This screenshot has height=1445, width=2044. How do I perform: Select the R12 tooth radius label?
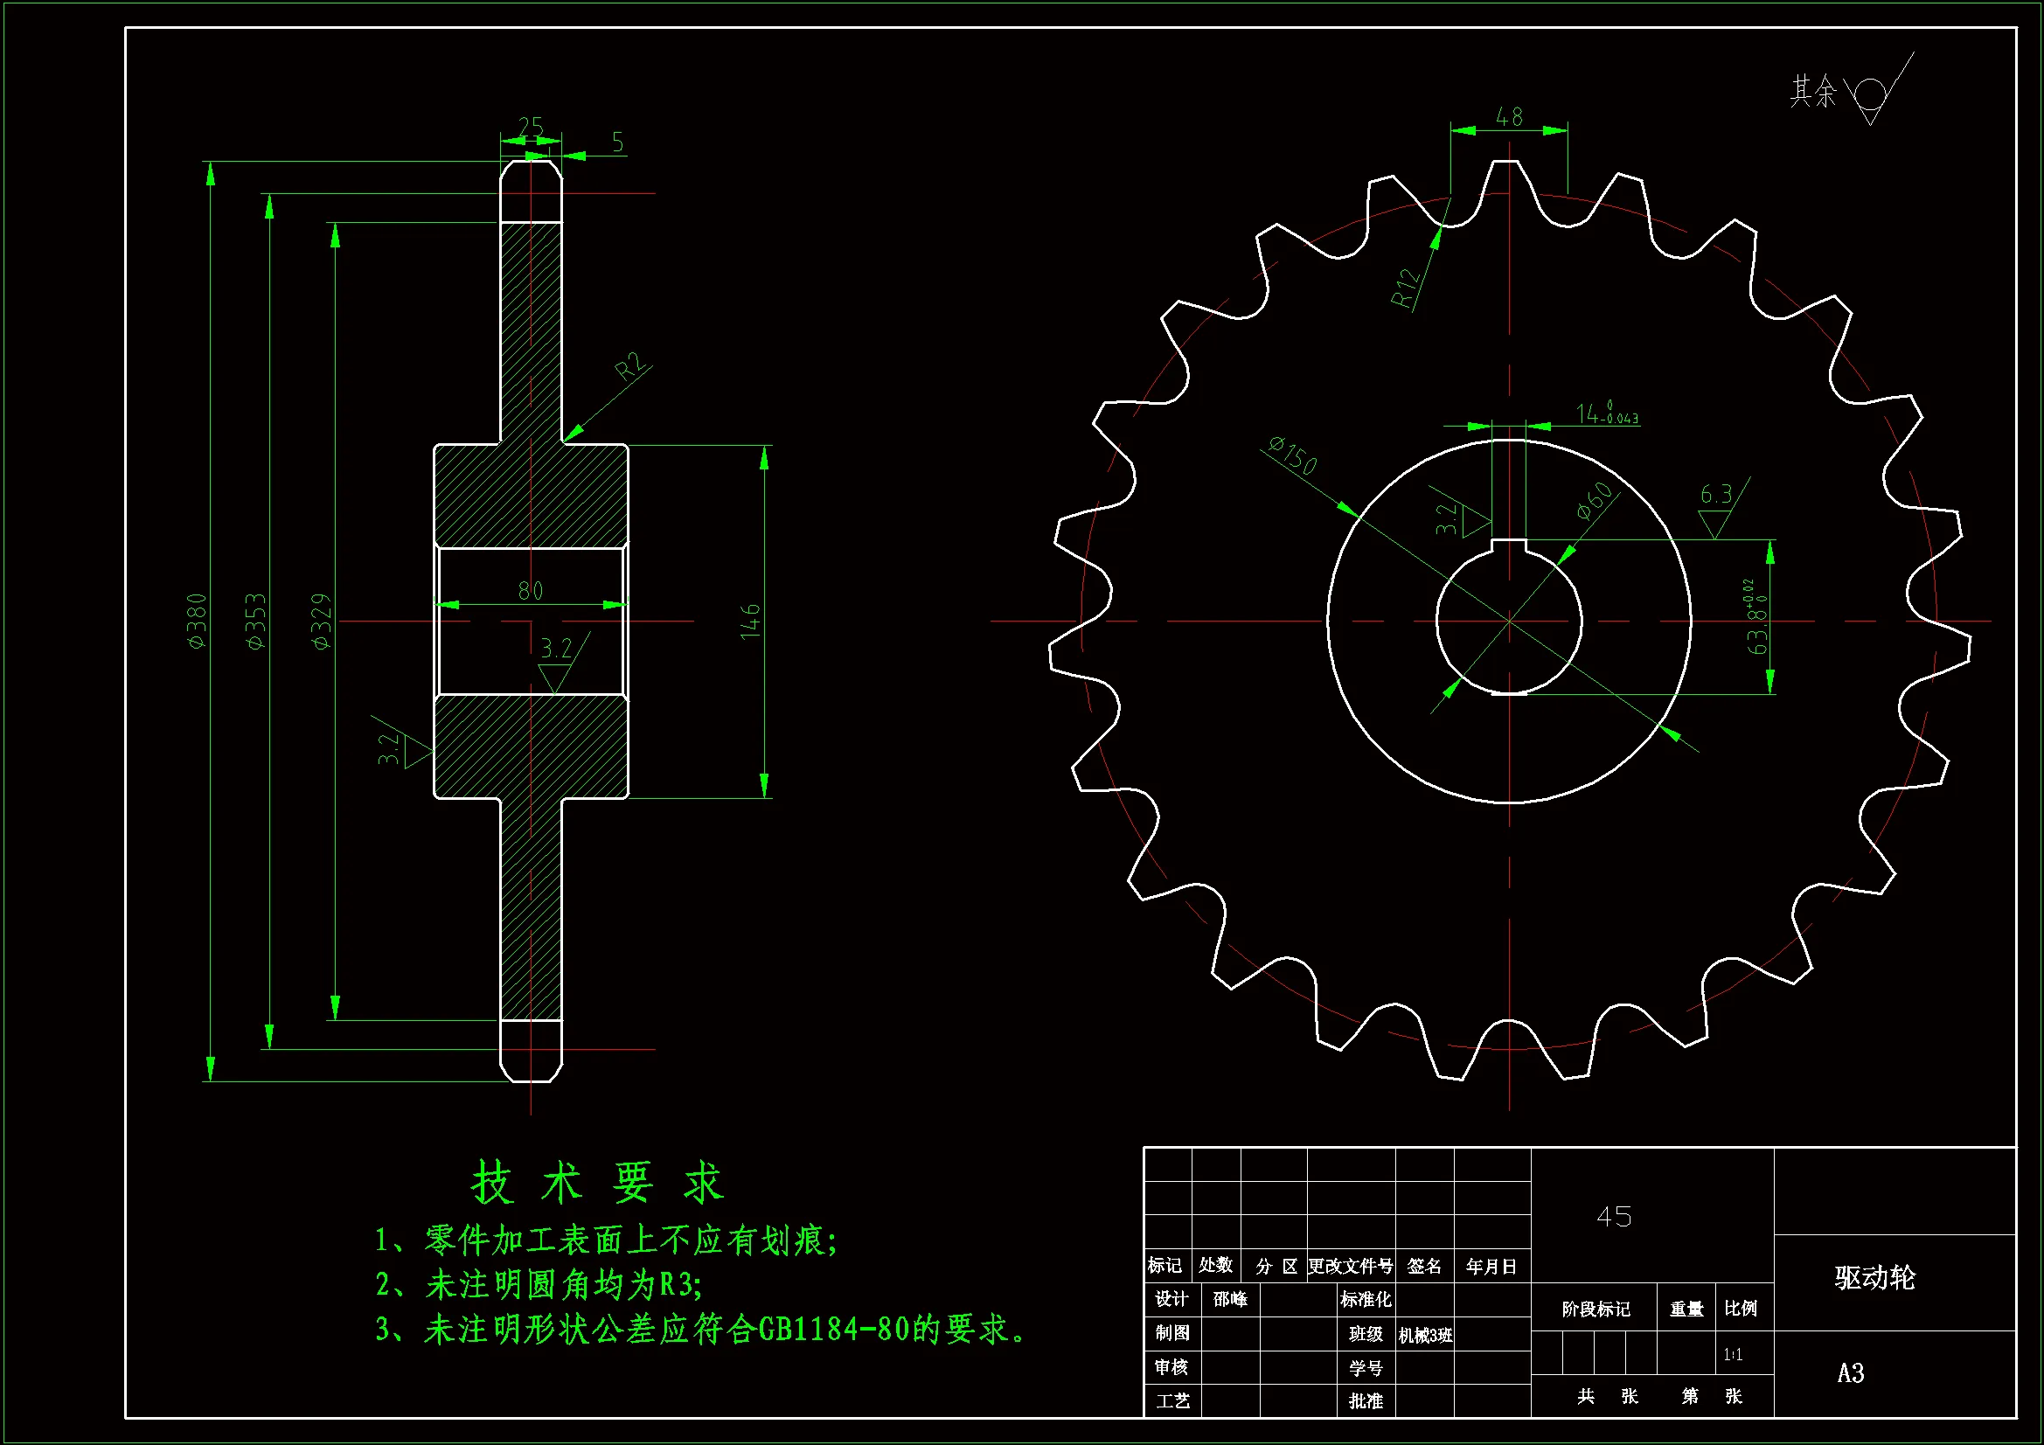pos(1405,288)
